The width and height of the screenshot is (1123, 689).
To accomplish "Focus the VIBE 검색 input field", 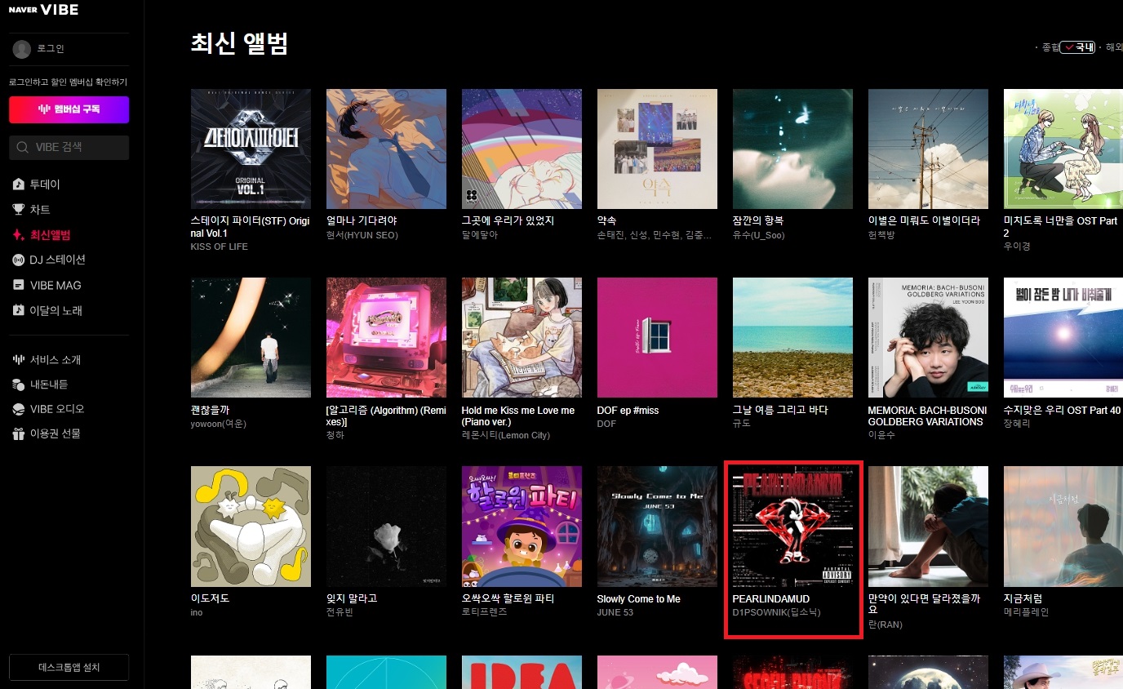I will coord(69,148).
